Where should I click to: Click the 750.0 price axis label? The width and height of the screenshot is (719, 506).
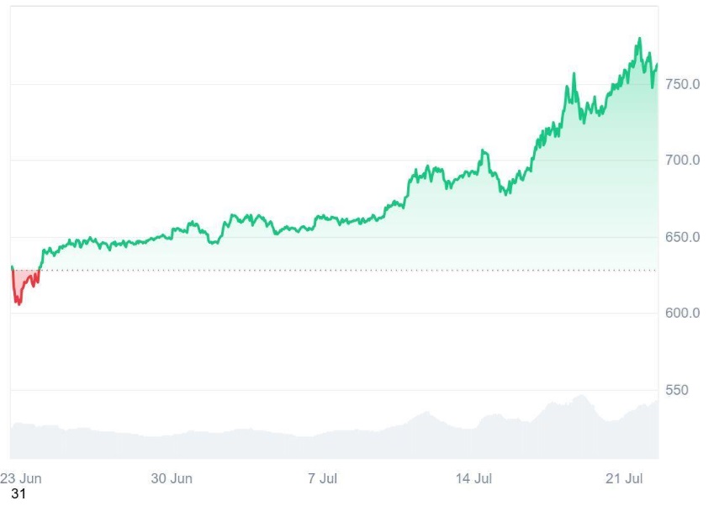pyautogui.click(x=683, y=84)
